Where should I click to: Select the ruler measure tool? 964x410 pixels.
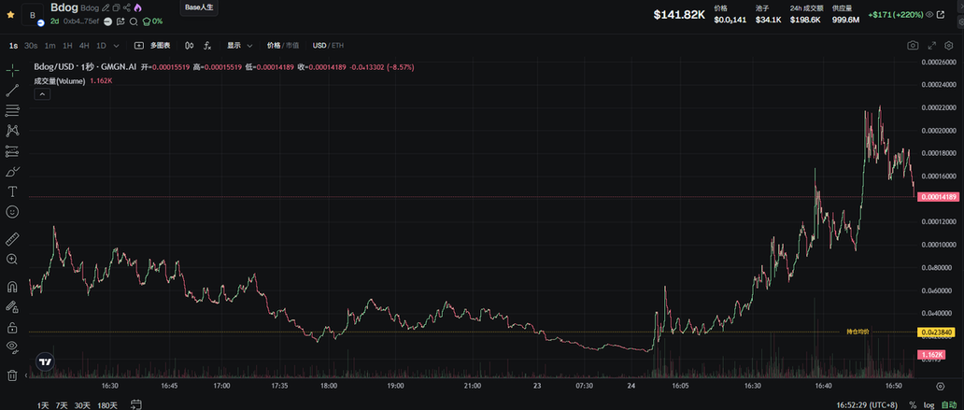13,239
